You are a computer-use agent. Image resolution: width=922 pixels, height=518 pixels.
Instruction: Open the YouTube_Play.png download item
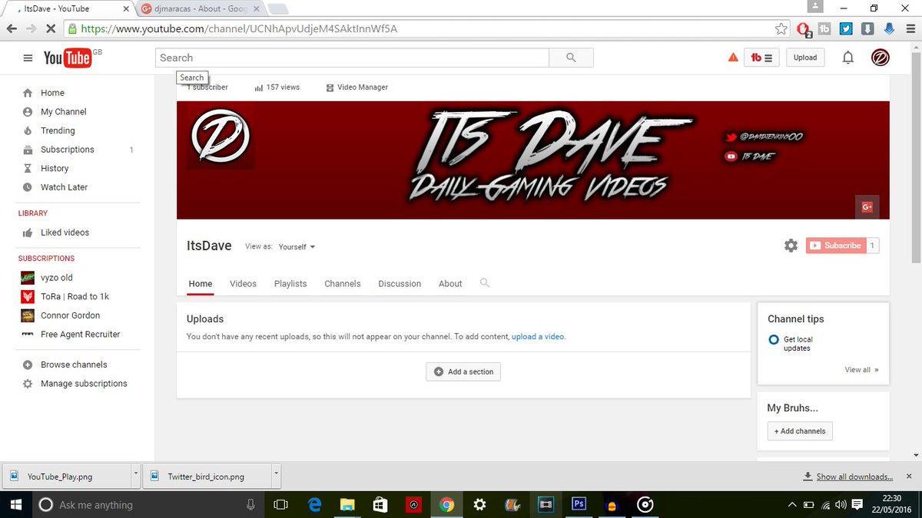(67, 477)
